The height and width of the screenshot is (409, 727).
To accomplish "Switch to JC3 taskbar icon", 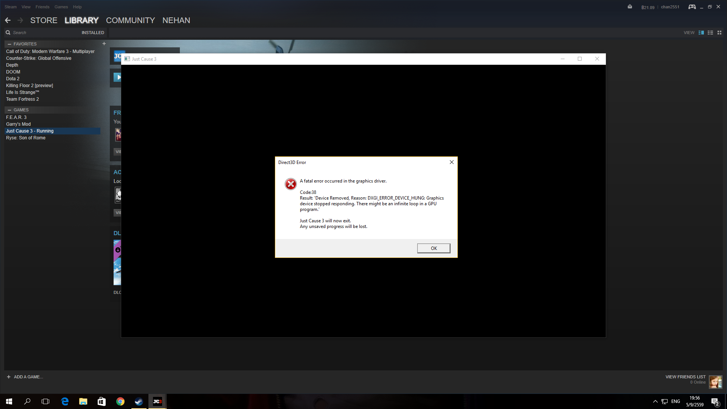I will [158, 401].
